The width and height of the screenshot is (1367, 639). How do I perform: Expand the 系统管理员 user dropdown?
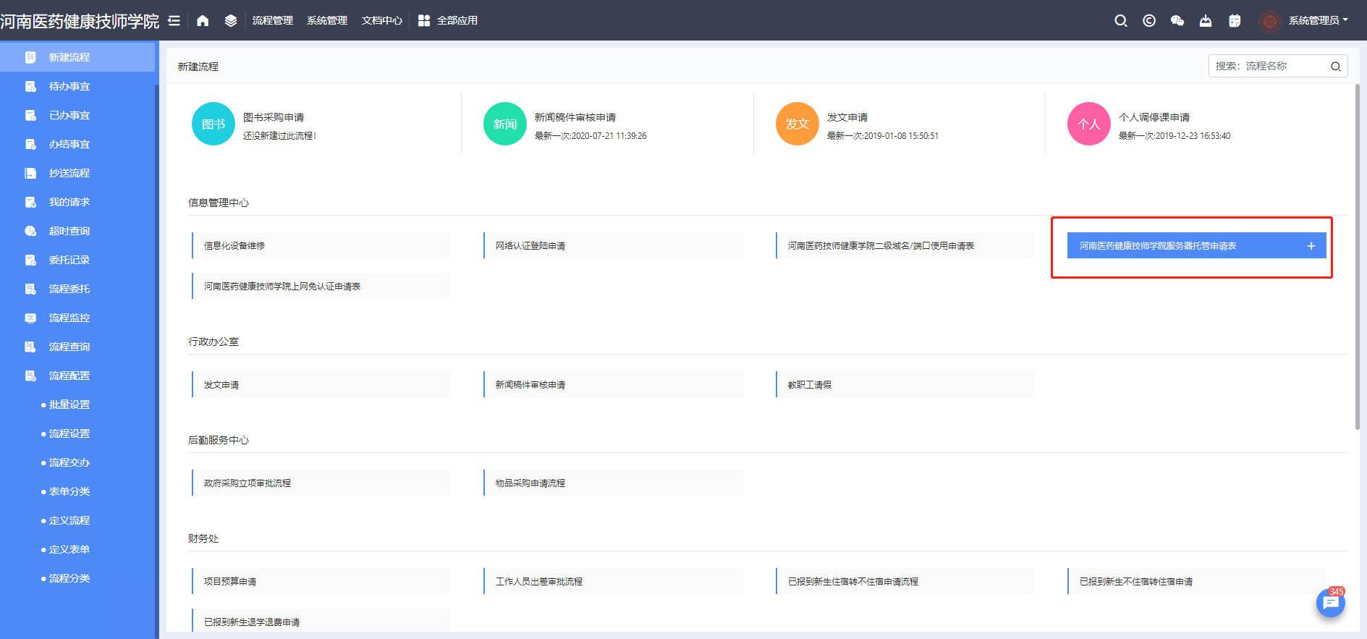[1317, 20]
